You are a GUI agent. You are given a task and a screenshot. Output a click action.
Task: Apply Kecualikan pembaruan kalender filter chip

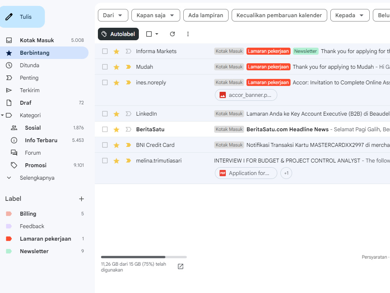click(x=279, y=15)
